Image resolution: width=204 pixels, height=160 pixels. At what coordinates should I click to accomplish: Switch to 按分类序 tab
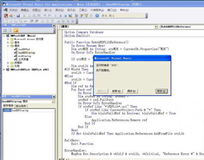click(21, 106)
